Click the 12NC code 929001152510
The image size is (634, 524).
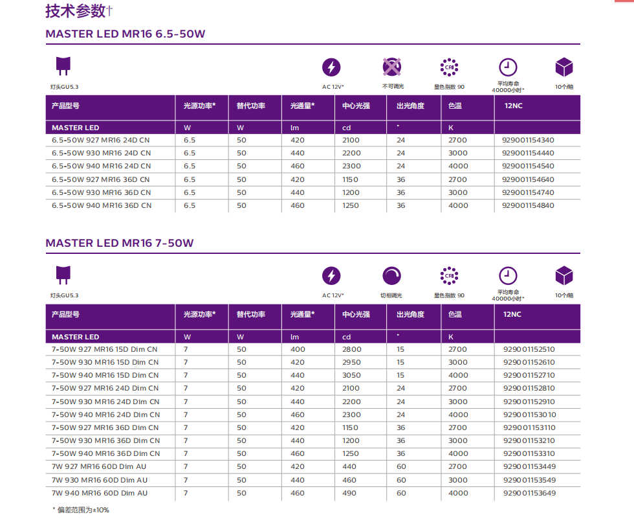tap(529, 349)
